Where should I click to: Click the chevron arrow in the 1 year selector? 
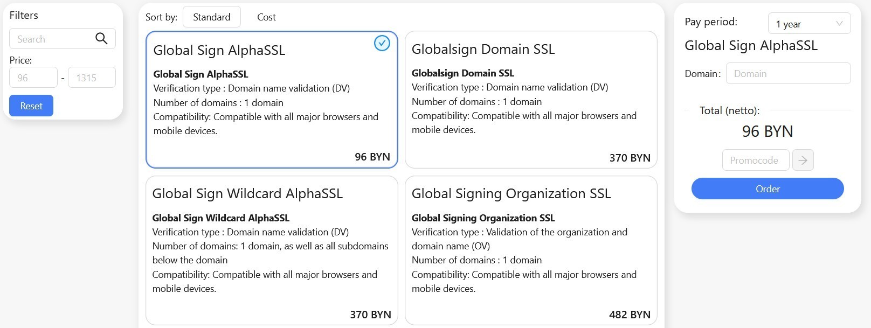click(839, 24)
